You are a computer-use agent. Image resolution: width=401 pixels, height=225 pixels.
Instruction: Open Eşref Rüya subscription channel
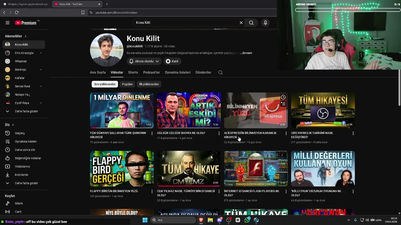24,103
